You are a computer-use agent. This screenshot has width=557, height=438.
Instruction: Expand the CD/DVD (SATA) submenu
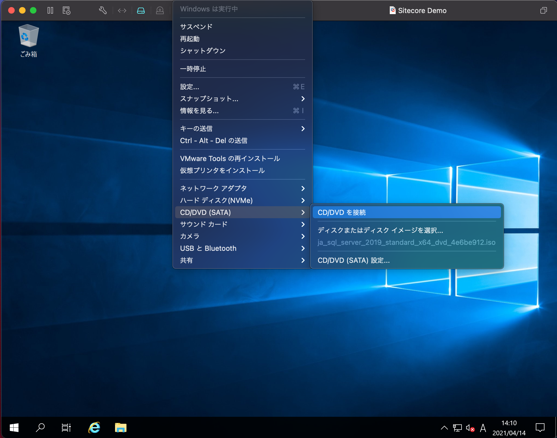(243, 212)
